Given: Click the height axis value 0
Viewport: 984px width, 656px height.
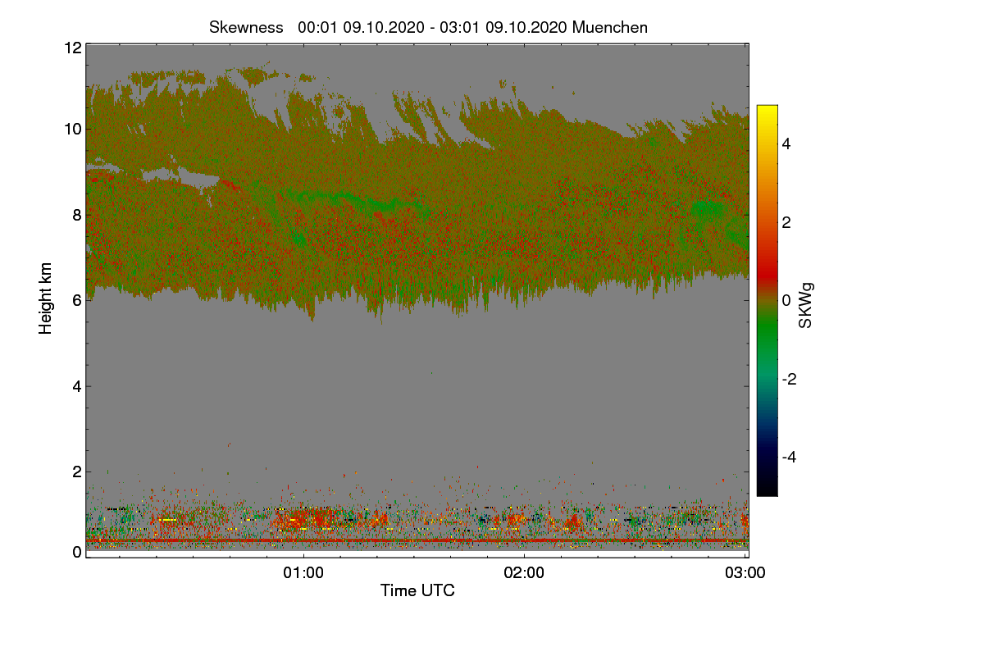Looking at the screenshot, I should click(76, 553).
